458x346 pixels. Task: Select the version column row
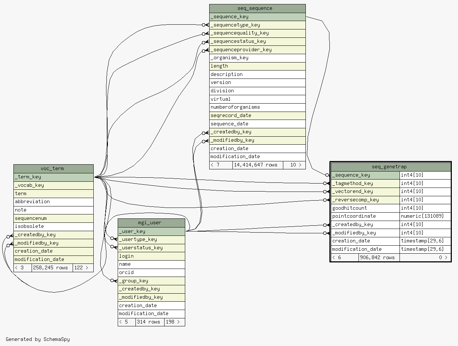(x=258, y=83)
